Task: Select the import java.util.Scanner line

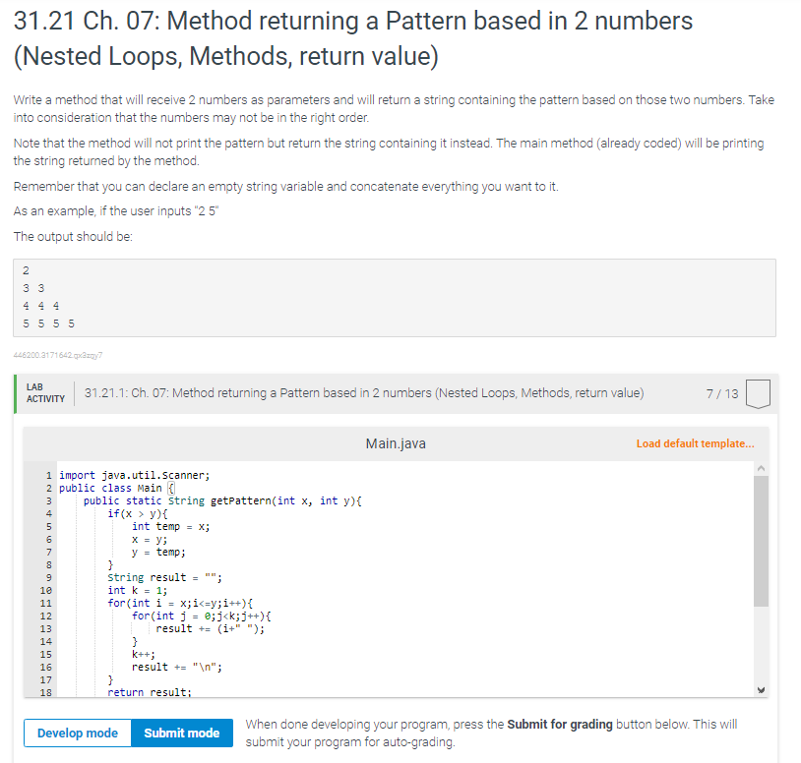Action: [x=133, y=474]
